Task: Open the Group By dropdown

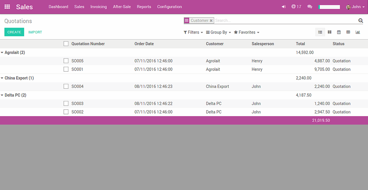Action: 219,32
